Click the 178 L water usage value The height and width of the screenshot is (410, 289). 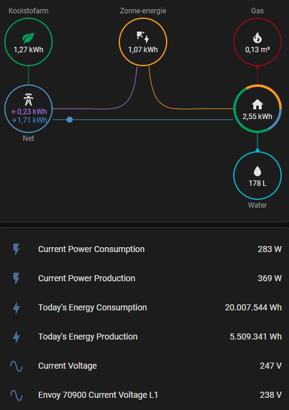tap(257, 183)
